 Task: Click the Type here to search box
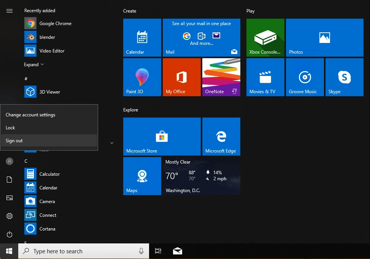(x=76, y=251)
